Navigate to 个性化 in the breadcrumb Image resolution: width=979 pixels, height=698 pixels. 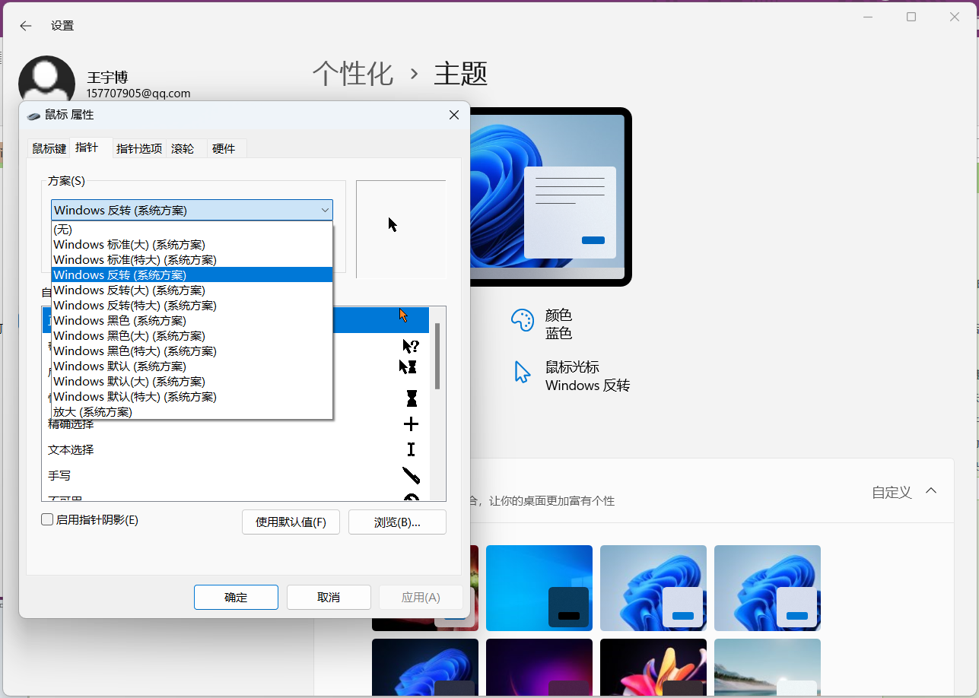(x=353, y=74)
